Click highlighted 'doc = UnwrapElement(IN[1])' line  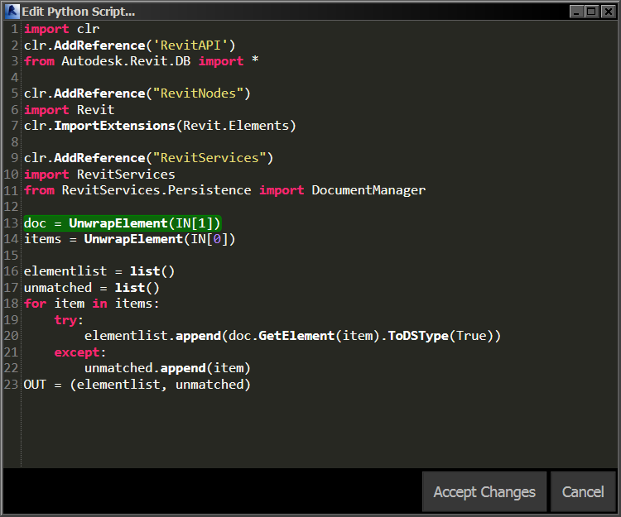coord(122,223)
